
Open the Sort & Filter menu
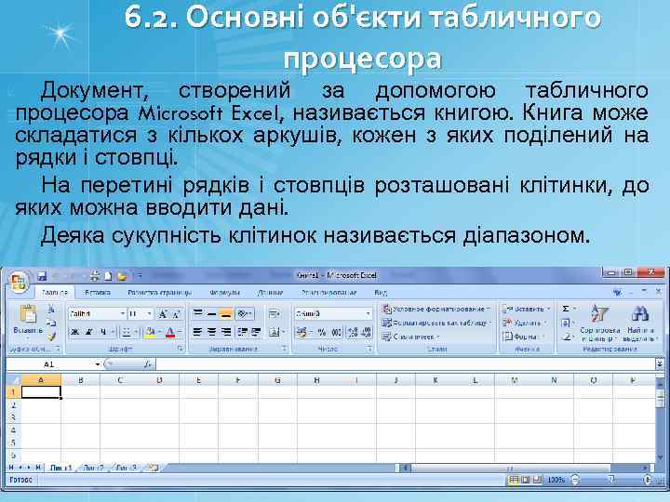click(600, 323)
